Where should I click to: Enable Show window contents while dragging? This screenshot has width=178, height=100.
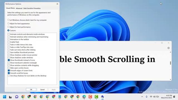pos(9,65)
